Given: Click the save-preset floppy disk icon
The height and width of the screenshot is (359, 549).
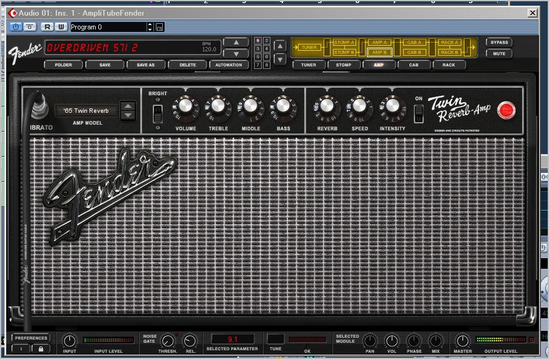Looking at the screenshot, I should pos(159,27).
